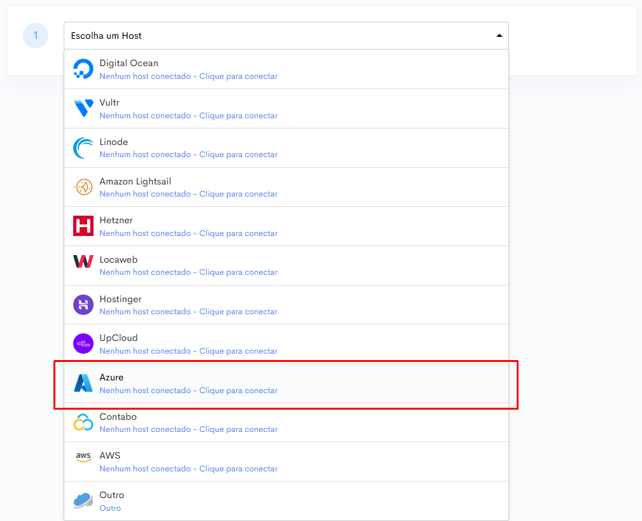This screenshot has height=521, width=642.
Task: Click the Azure logo icon
Action: [83, 383]
